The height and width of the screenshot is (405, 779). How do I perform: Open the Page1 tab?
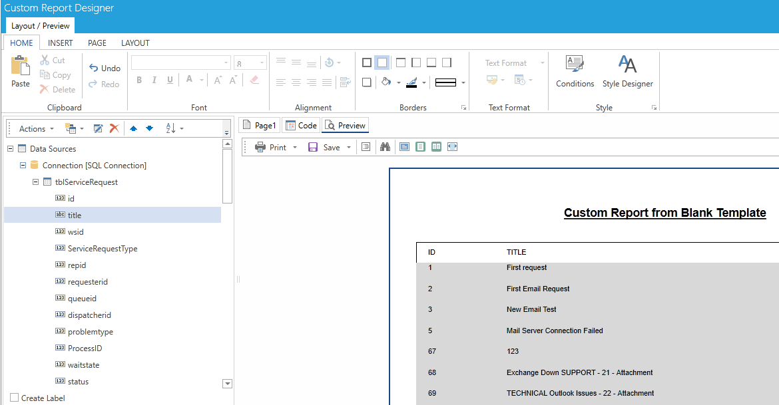tap(260, 126)
